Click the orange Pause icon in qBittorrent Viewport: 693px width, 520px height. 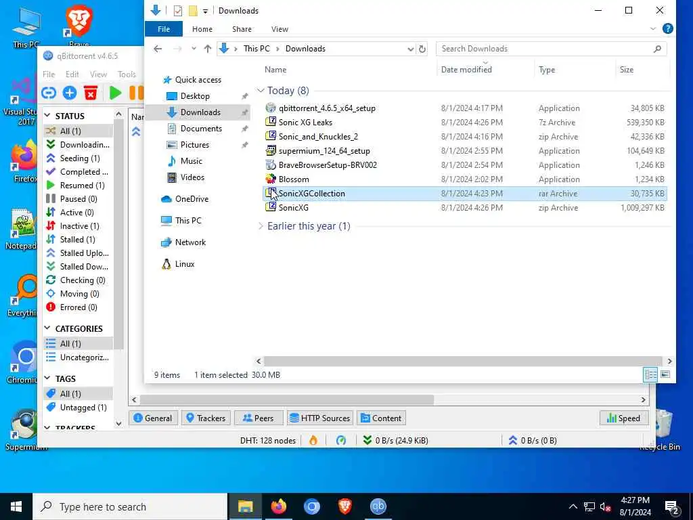tap(137, 93)
